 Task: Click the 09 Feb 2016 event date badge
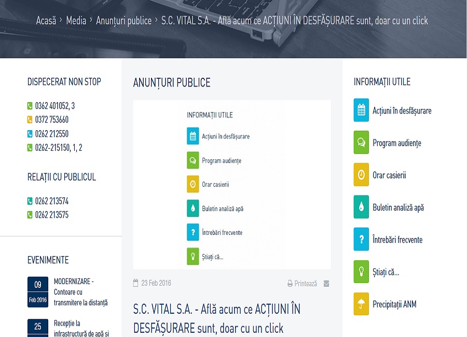38,292
